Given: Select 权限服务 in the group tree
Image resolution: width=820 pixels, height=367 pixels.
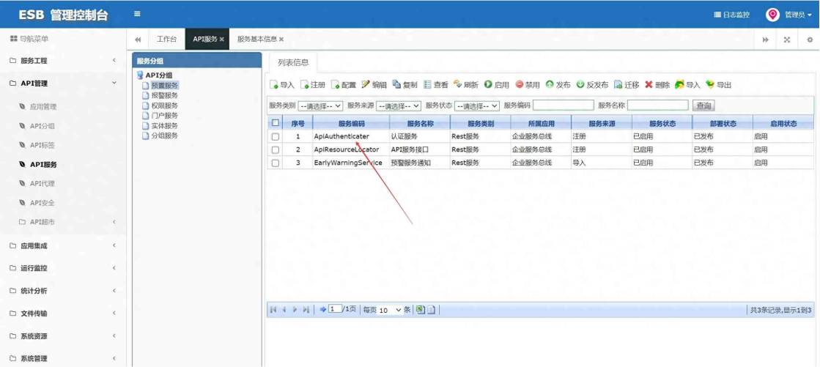Looking at the screenshot, I should coord(164,105).
